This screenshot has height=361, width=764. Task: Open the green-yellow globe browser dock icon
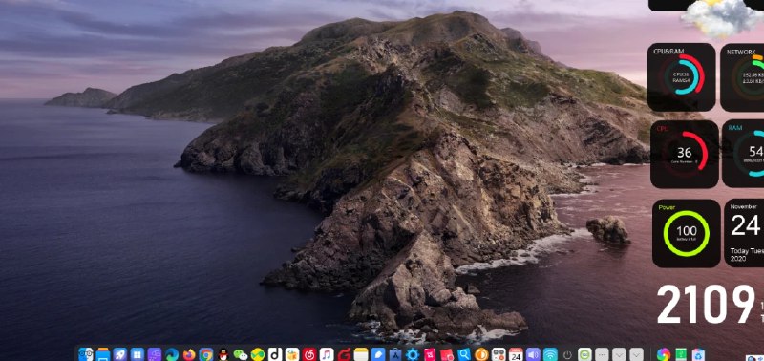[258, 354]
